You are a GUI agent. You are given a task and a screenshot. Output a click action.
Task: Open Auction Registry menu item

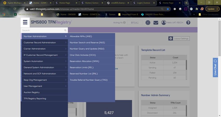(32, 92)
